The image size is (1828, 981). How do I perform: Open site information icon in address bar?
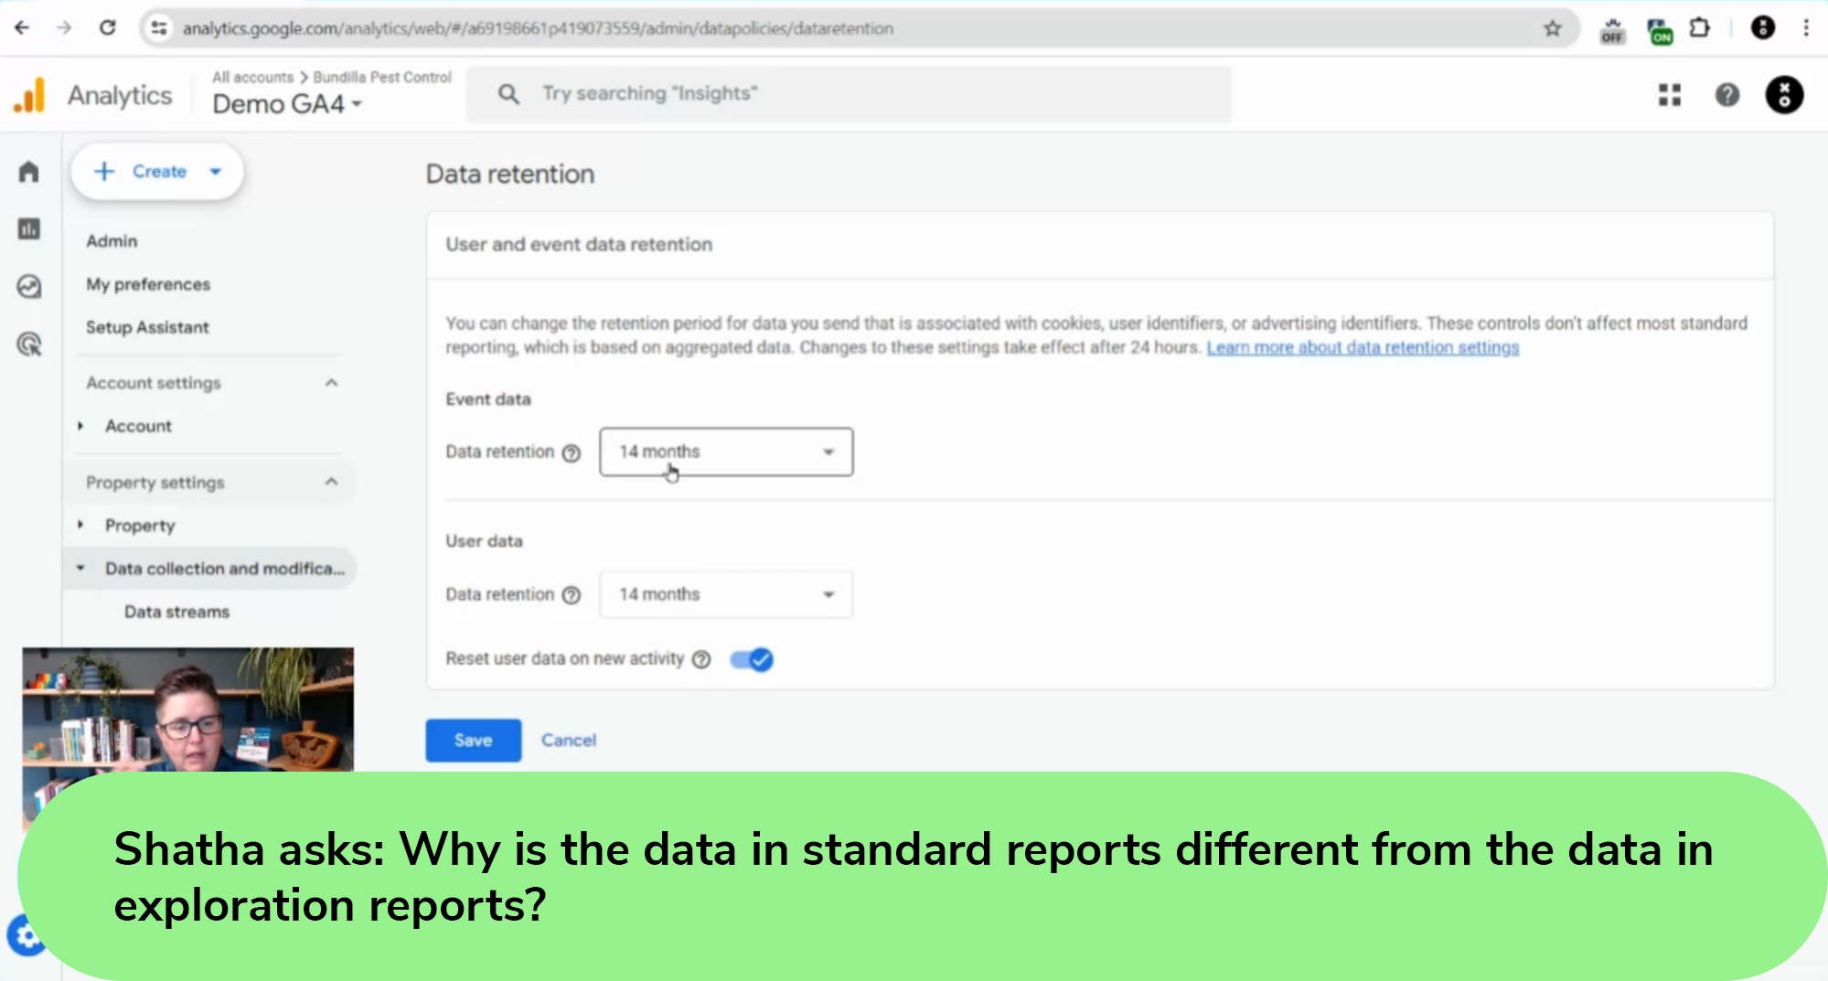coord(159,28)
